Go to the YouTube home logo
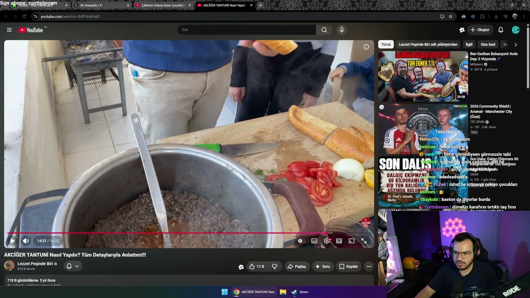This screenshot has width=530, height=298. point(31,30)
